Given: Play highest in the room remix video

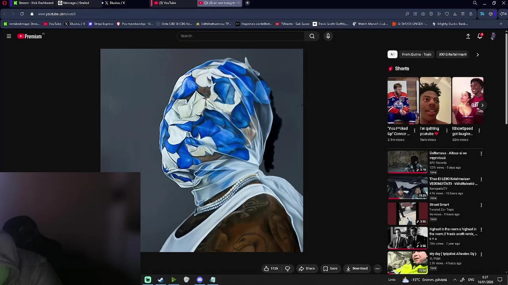Looking at the screenshot, I should pyautogui.click(x=408, y=237).
